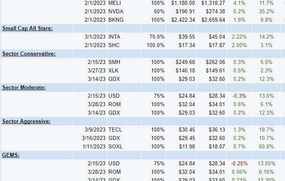Select the SMH ticker cell
The width and height of the screenshot is (285, 181).
114,62
